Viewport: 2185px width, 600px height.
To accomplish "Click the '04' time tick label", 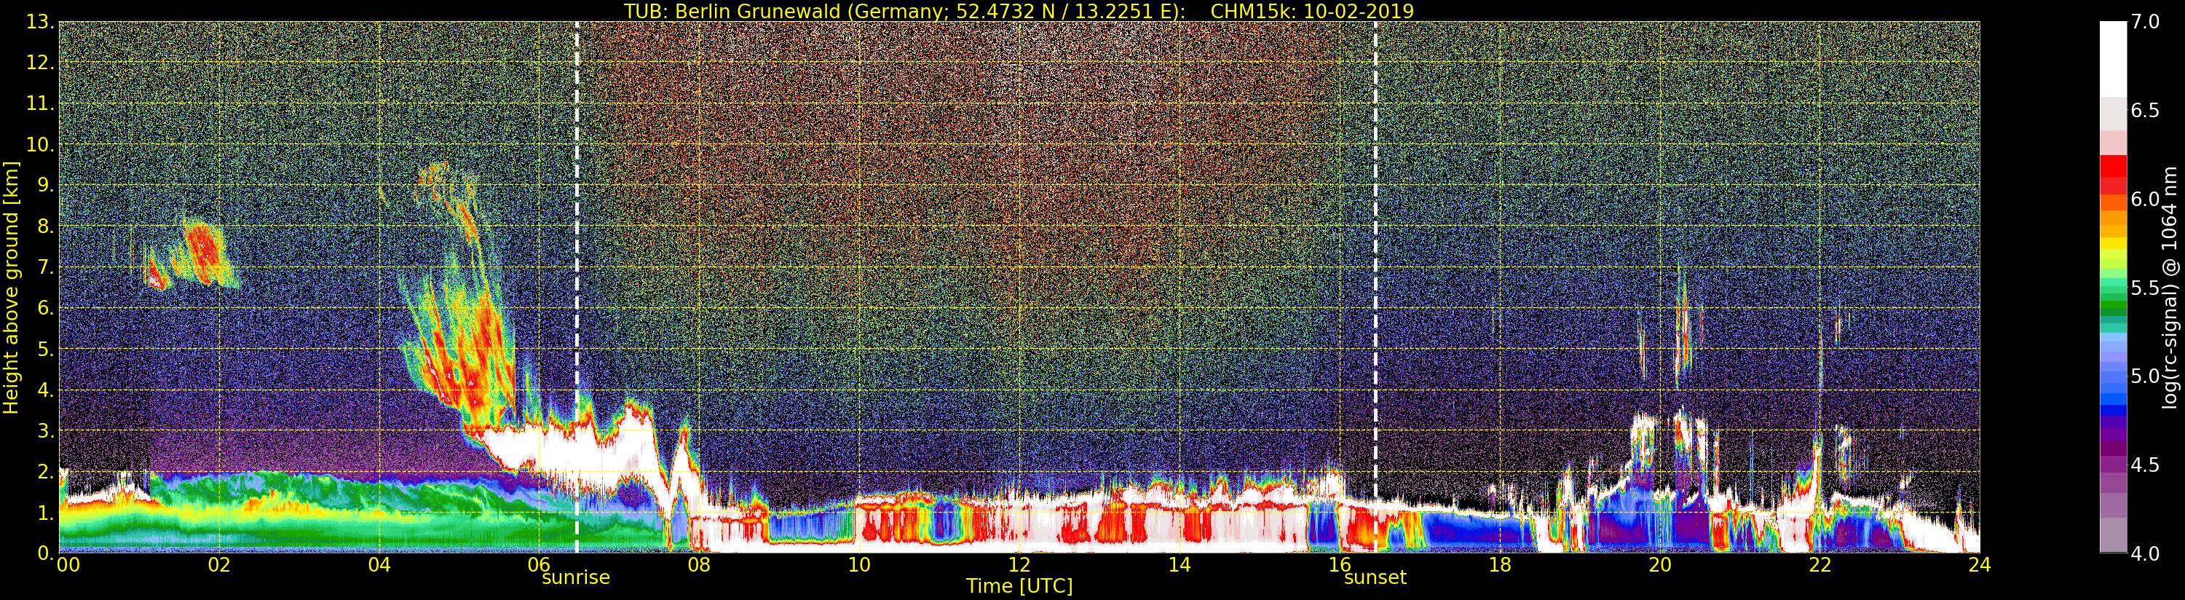I will [x=379, y=564].
